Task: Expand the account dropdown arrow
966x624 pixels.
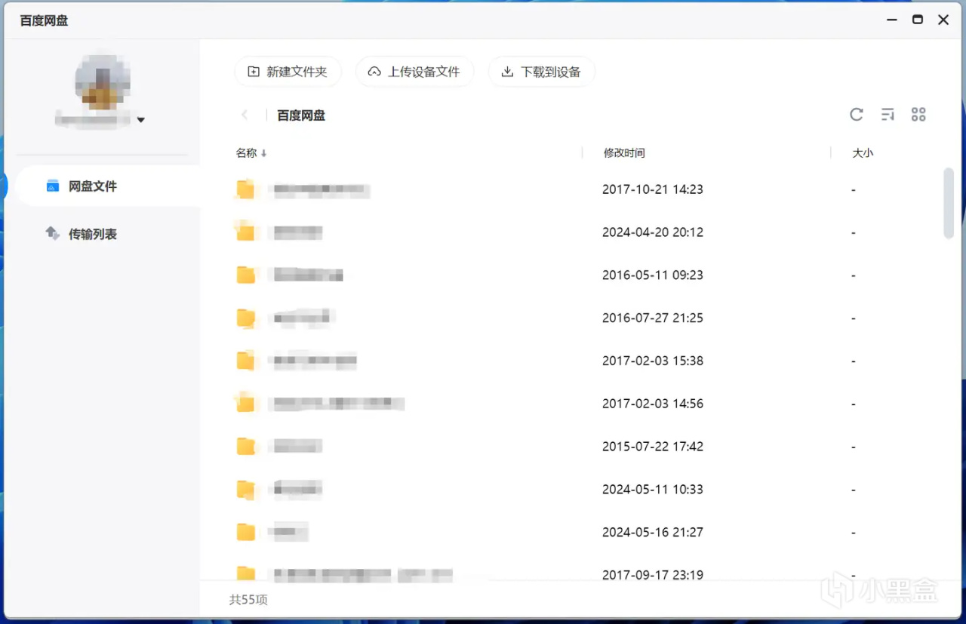Action: [x=141, y=120]
